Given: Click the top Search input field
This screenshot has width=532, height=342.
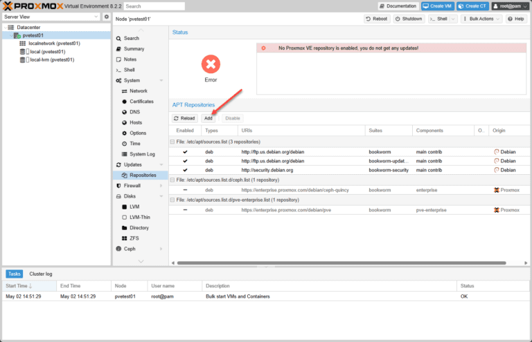Looking at the screenshot, I should [x=154, y=6].
